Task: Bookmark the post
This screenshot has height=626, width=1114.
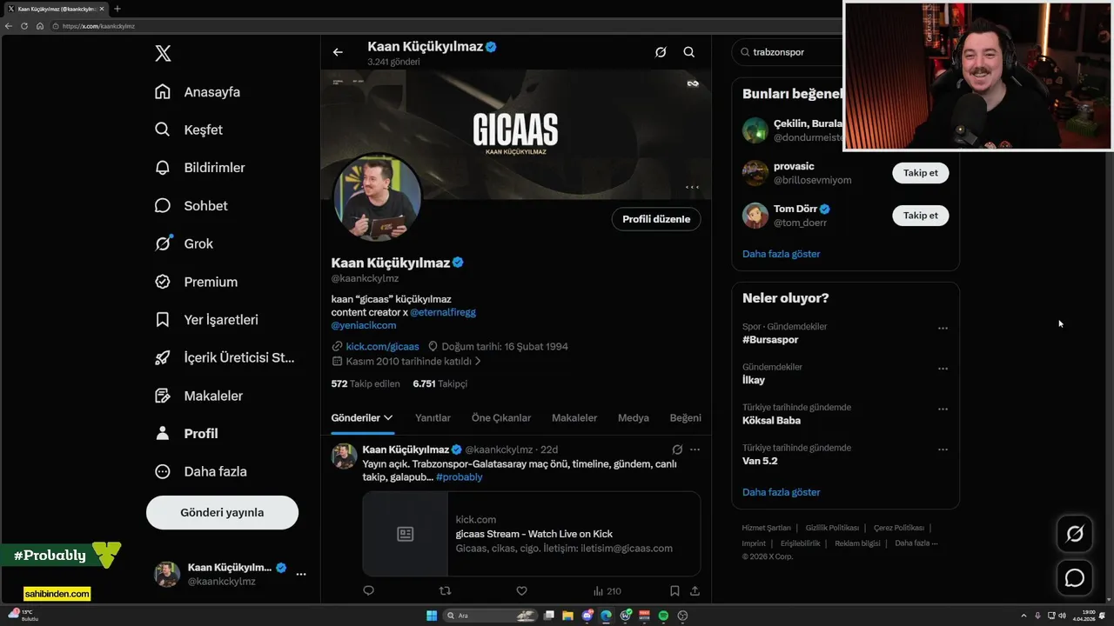Action: (x=674, y=591)
